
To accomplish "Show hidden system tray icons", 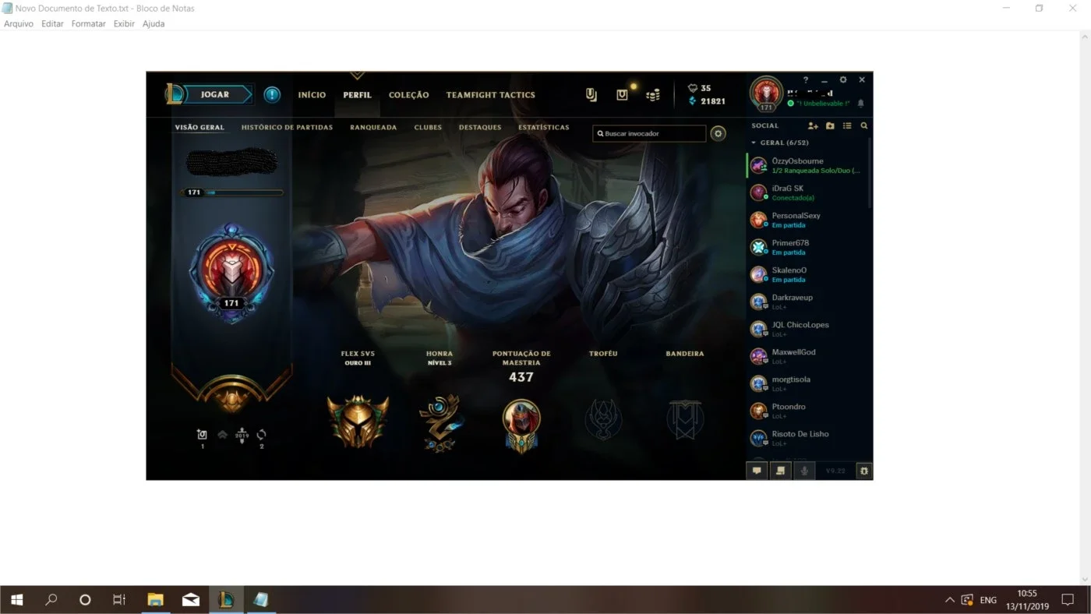I will pos(949,600).
